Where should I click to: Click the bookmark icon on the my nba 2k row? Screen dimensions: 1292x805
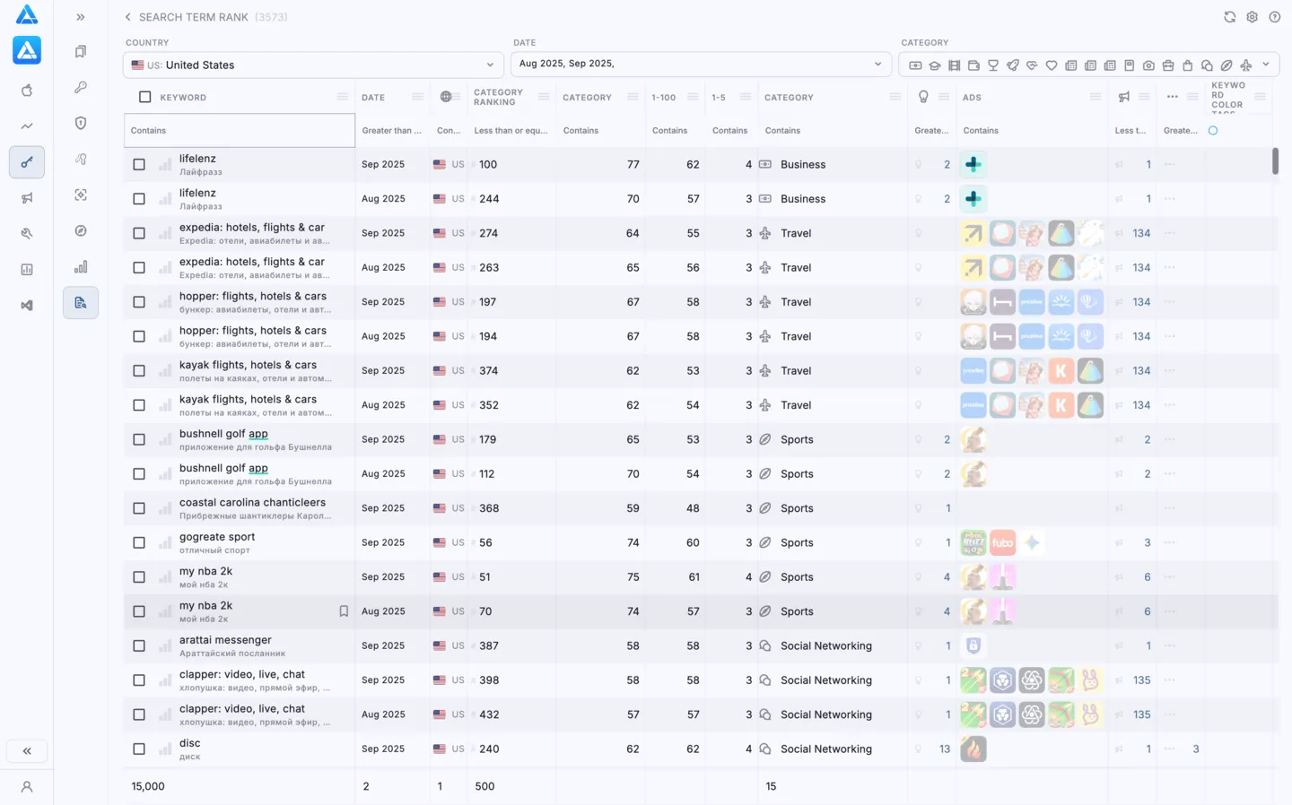(x=343, y=610)
